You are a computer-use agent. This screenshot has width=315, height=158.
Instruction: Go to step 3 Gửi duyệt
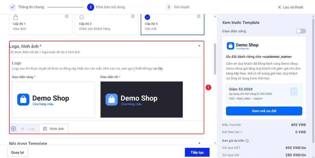coord(177,7)
